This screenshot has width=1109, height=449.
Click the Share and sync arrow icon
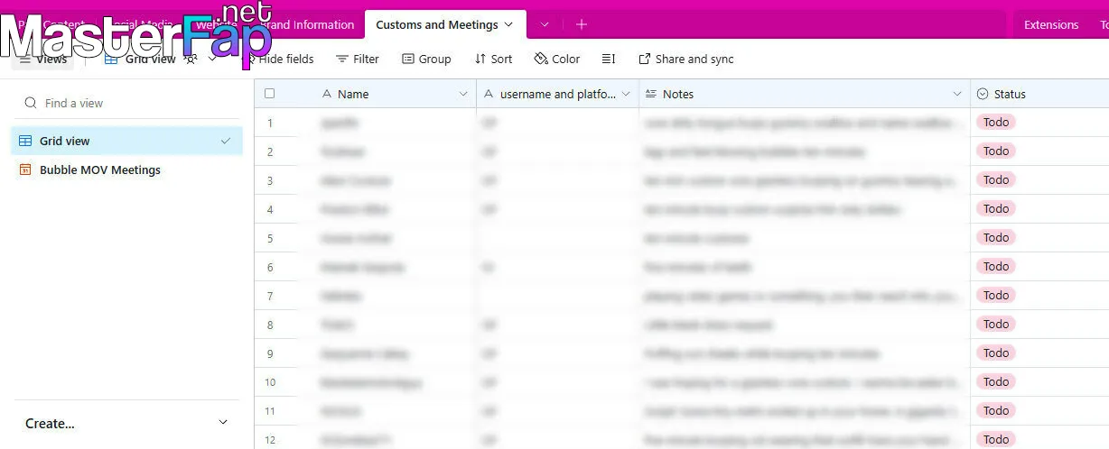click(x=644, y=59)
